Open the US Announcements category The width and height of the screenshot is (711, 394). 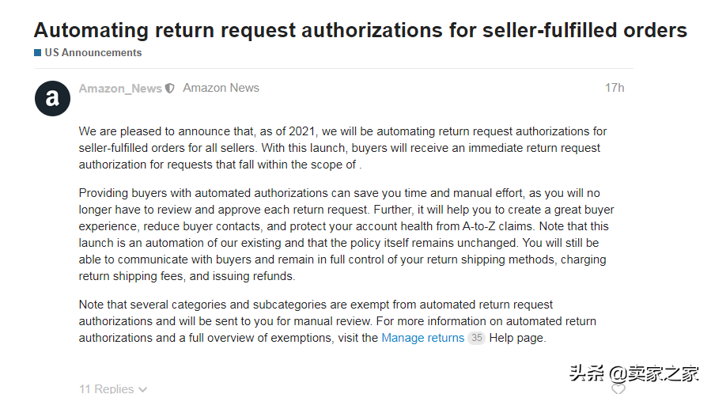coord(93,52)
